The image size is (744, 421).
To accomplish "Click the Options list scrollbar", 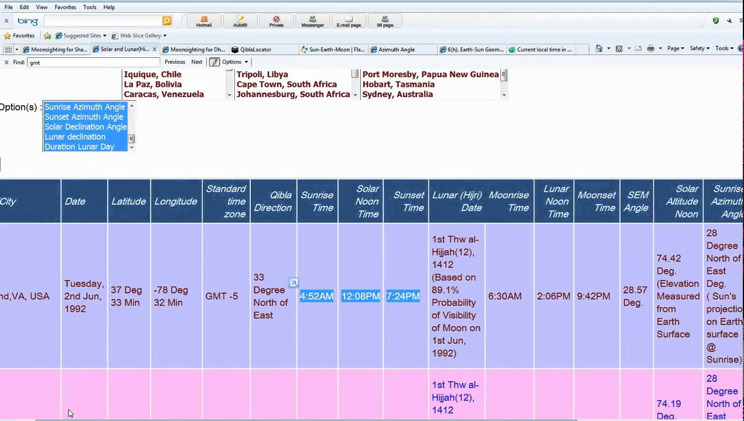I will pos(132,126).
